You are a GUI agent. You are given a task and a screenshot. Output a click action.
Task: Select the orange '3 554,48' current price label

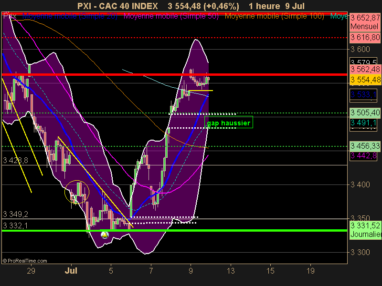[365, 80]
